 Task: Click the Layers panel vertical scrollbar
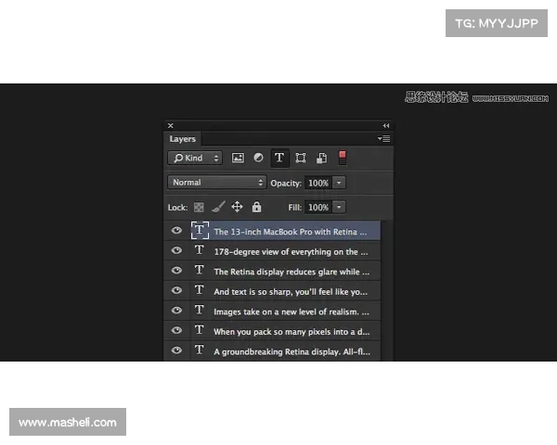[386, 290]
